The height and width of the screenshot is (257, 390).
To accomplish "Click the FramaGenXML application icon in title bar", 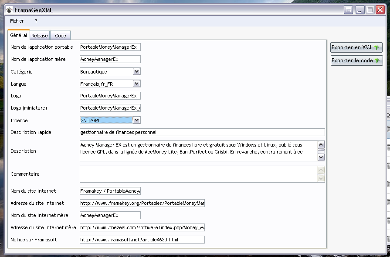I will pos(9,10).
